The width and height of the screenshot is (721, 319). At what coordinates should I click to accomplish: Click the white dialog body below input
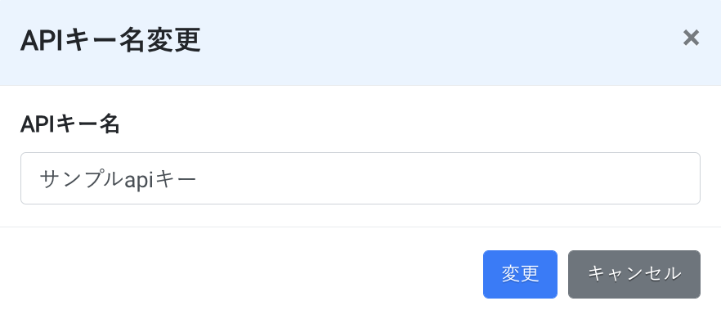tap(360, 215)
